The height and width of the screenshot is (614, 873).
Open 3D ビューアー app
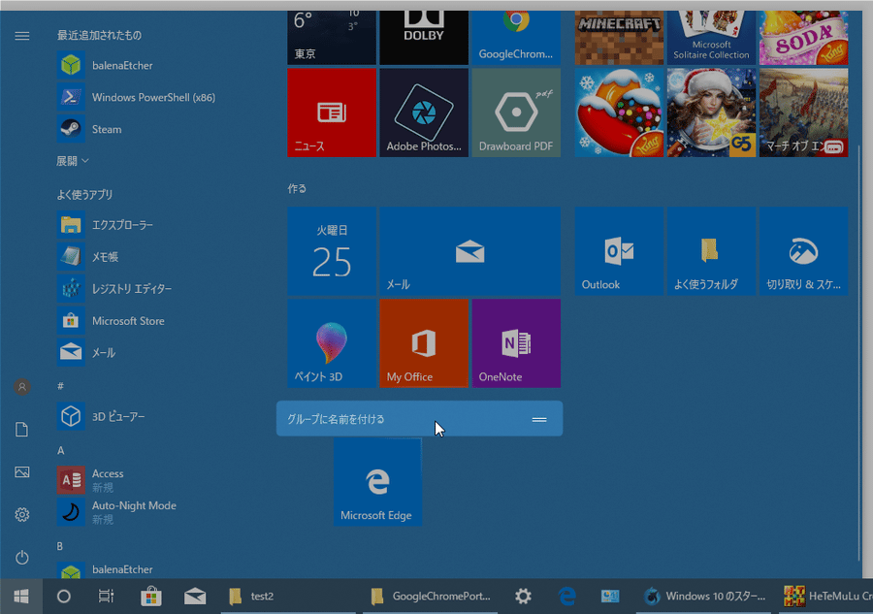click(x=101, y=416)
